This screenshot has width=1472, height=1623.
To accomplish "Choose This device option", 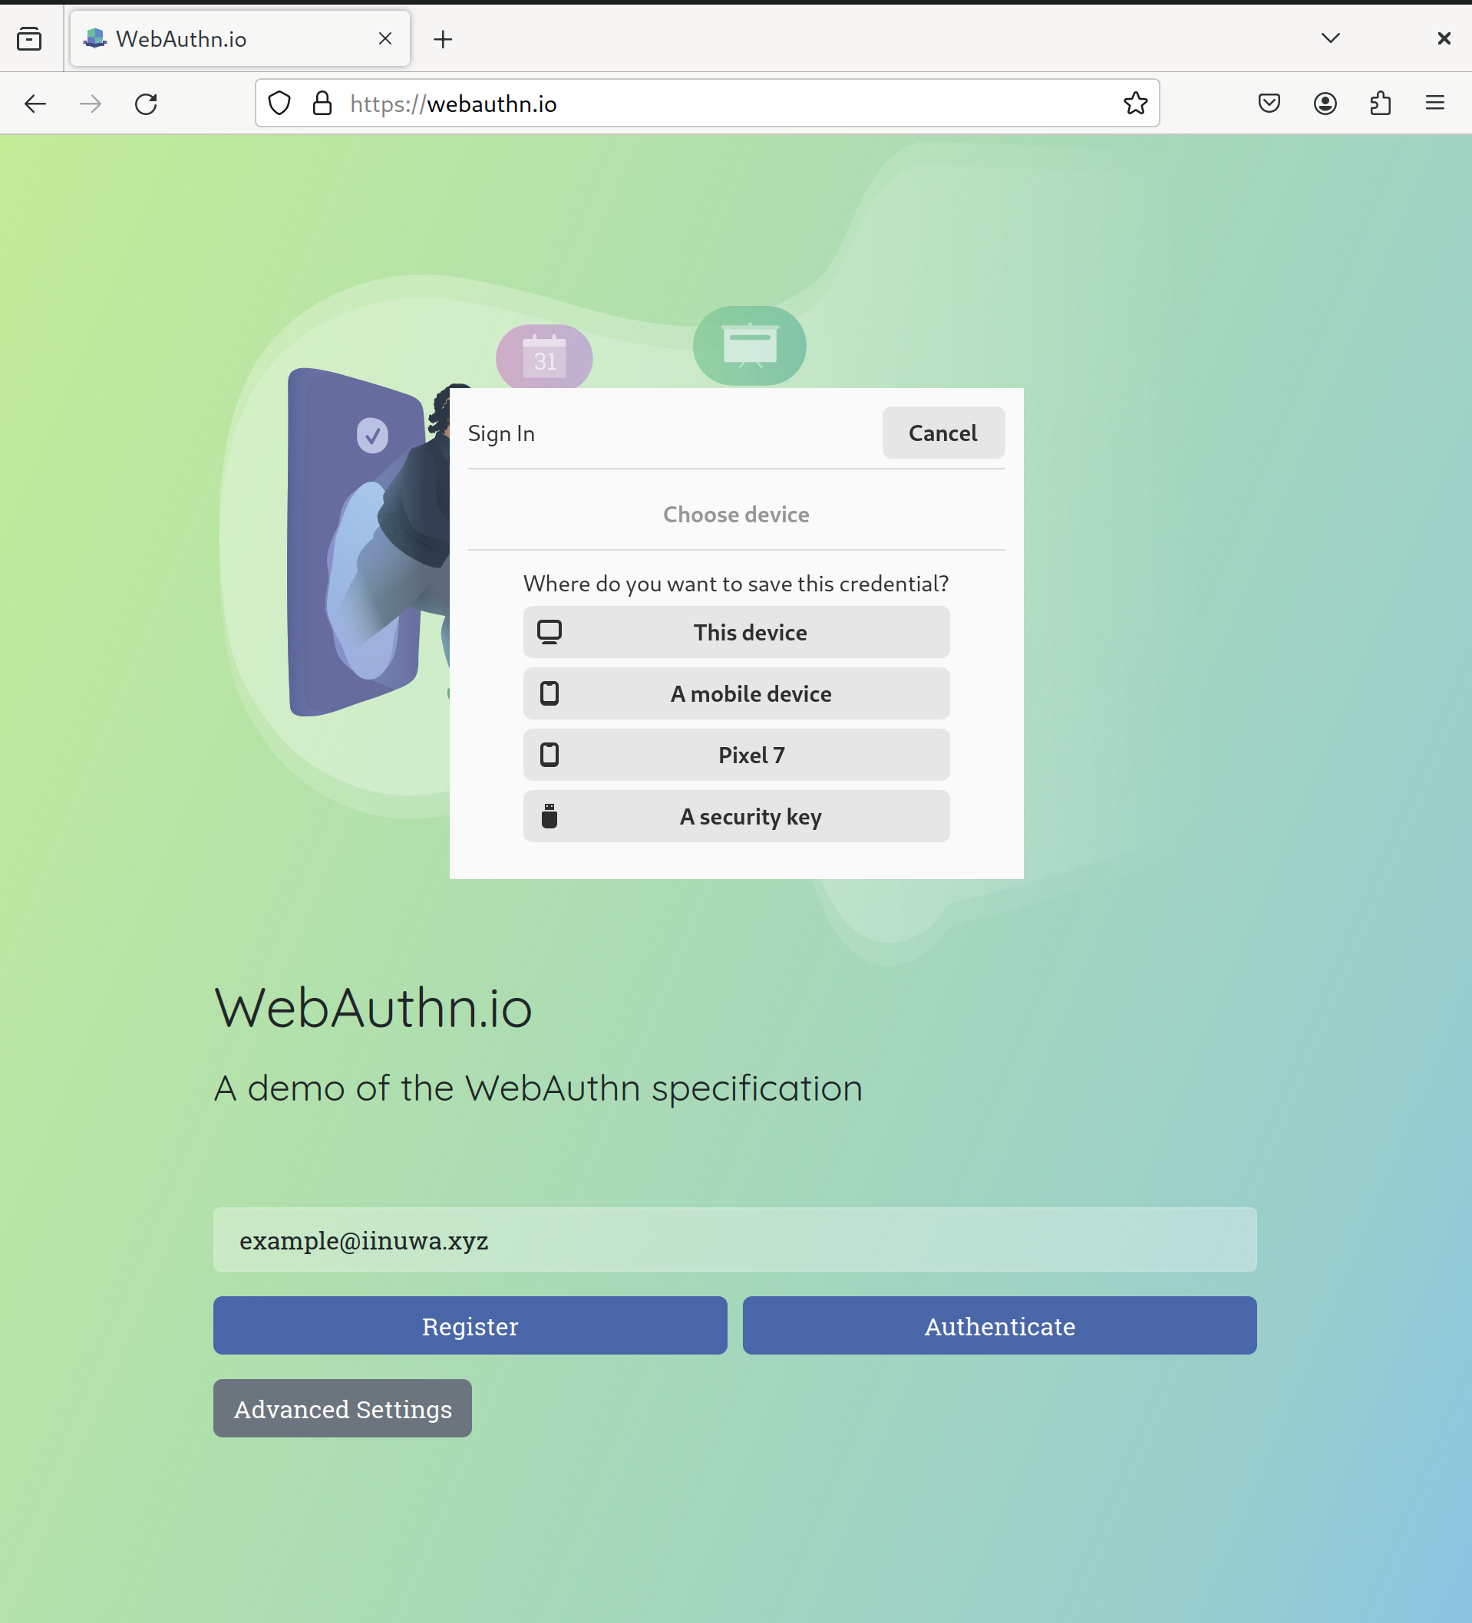I will coord(735,632).
